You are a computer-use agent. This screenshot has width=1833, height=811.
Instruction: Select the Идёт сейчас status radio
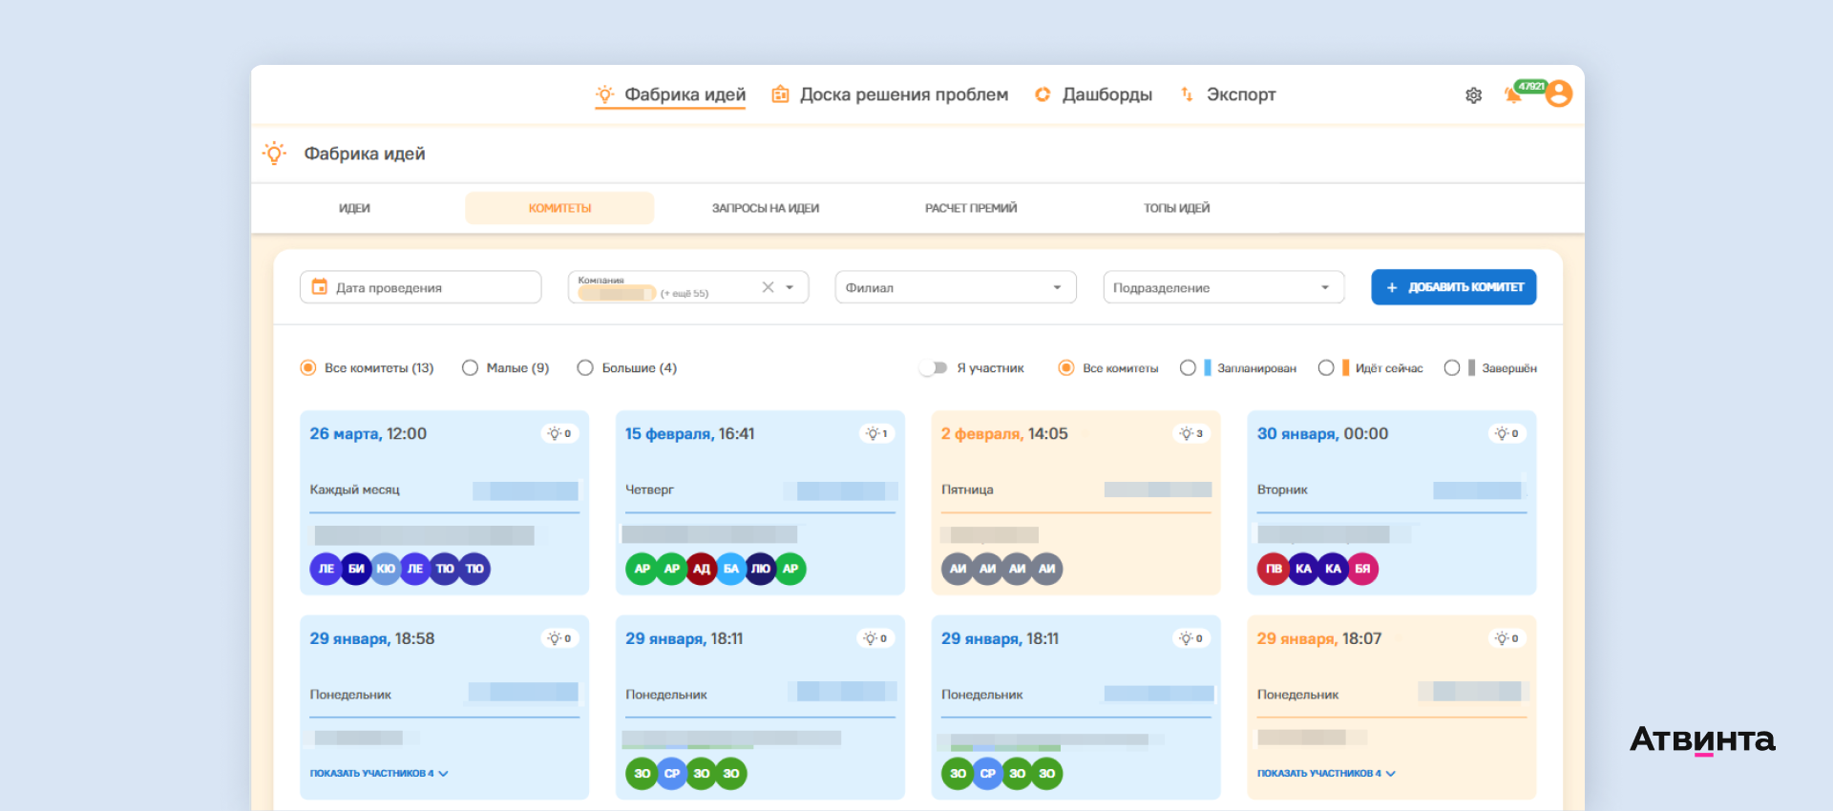1326,368
